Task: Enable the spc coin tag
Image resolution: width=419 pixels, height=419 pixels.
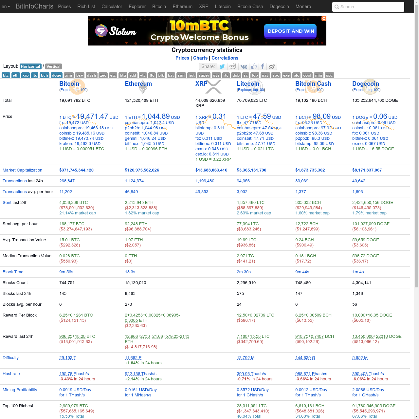Action: [329, 75]
